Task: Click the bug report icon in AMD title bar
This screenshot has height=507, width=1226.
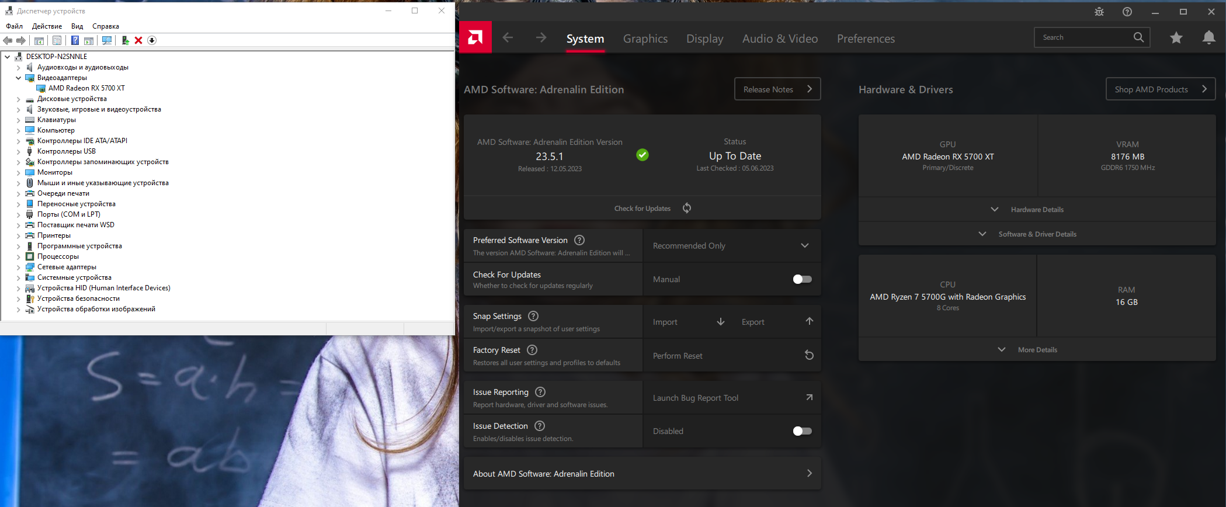Action: 1099,12
